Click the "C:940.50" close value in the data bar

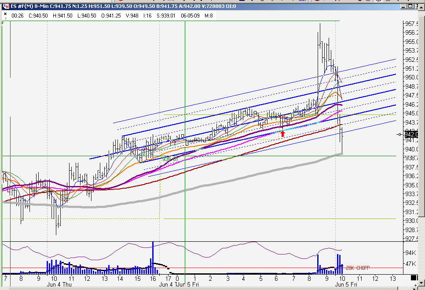click(x=38, y=16)
